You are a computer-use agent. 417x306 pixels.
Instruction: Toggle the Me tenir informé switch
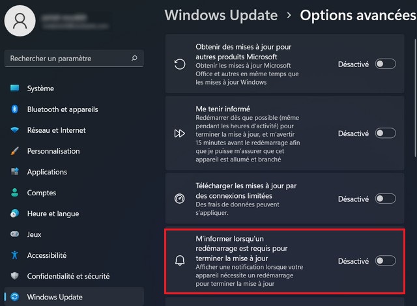pyautogui.click(x=385, y=133)
